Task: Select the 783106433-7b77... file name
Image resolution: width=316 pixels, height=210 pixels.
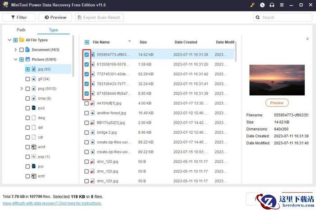Action: [x=113, y=84]
